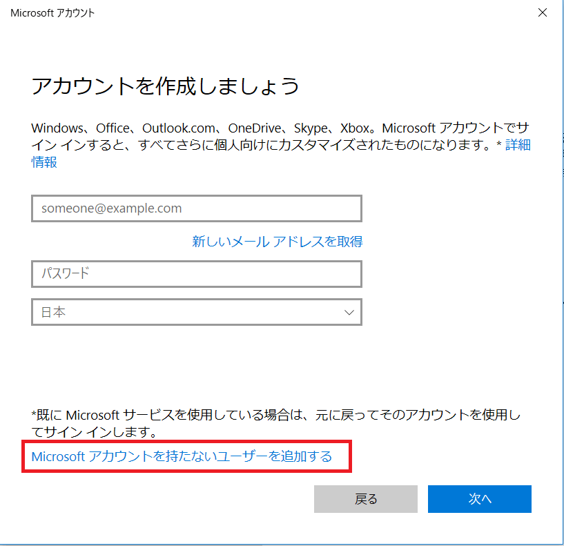Viewport: 564px width, 546px height.
Task: Click the アカウントを作成しましょう heading
Action: [x=166, y=86]
